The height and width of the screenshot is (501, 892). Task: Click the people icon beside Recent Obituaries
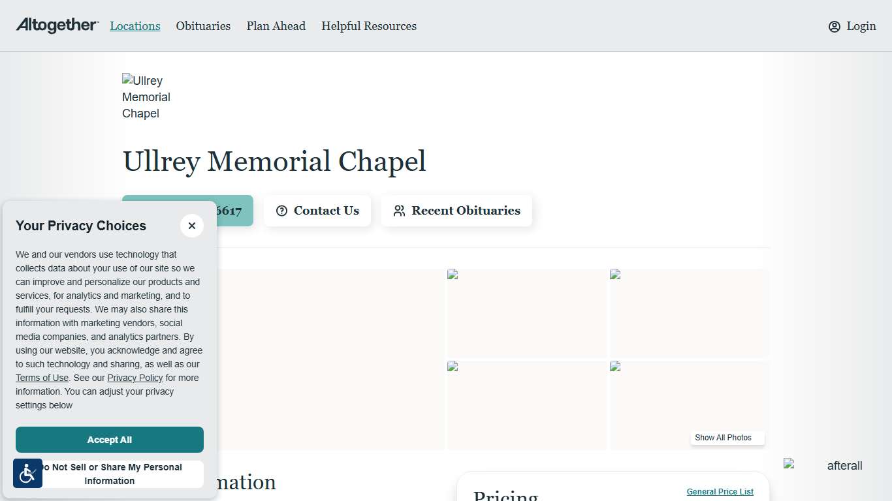point(399,211)
